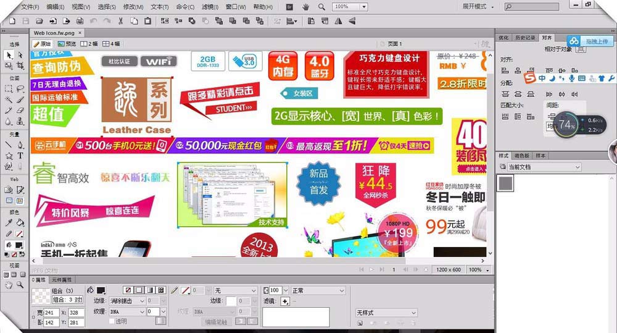The width and height of the screenshot is (617, 333).
Task: Set fill to none in Properties panel
Action: click(128, 290)
